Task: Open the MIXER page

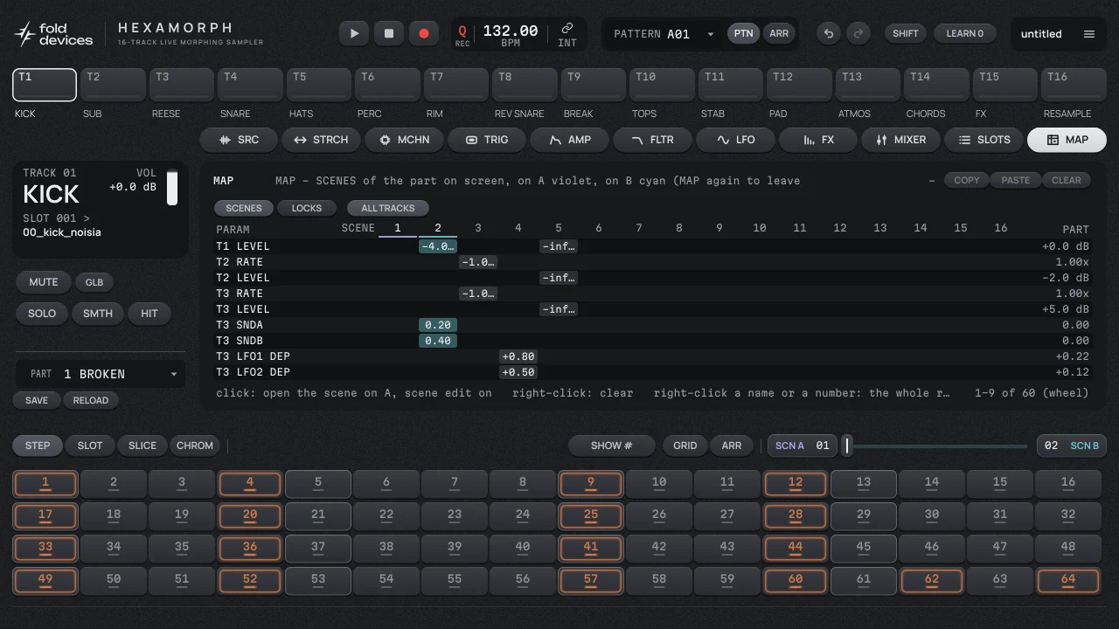Action: click(x=900, y=140)
